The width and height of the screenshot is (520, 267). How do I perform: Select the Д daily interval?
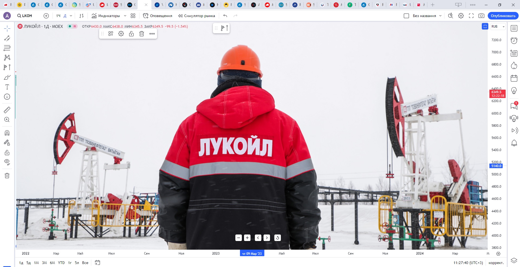[65, 16]
